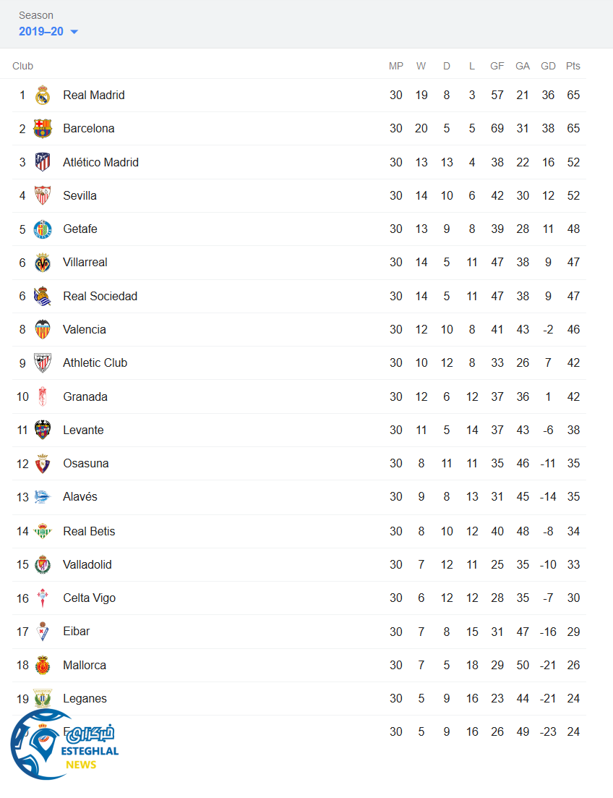
Task: Click the Osasuna team name
Action: coord(86,463)
